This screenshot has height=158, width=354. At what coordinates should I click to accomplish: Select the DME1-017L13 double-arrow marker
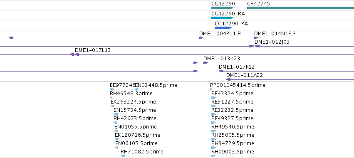click(74, 54)
